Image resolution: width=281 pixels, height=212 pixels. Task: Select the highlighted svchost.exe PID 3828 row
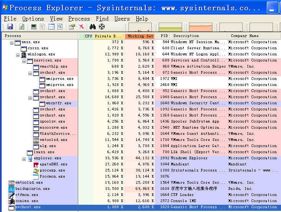141,207
